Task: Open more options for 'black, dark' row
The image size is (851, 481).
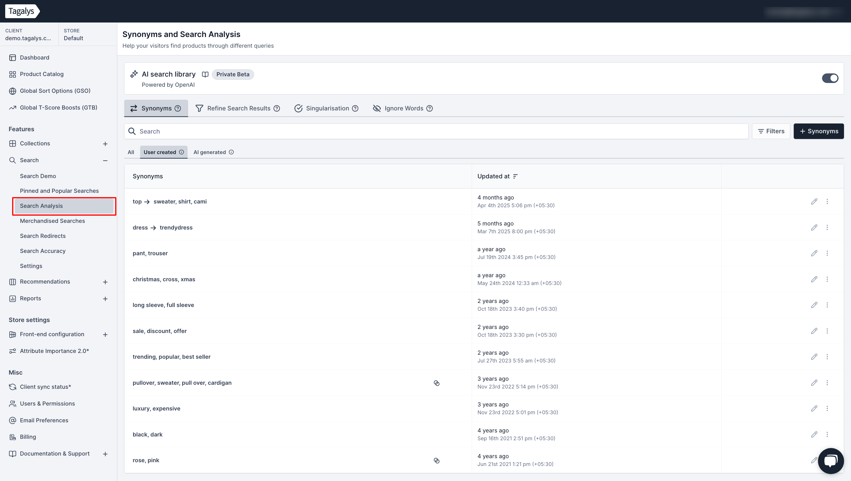Action: click(827, 434)
